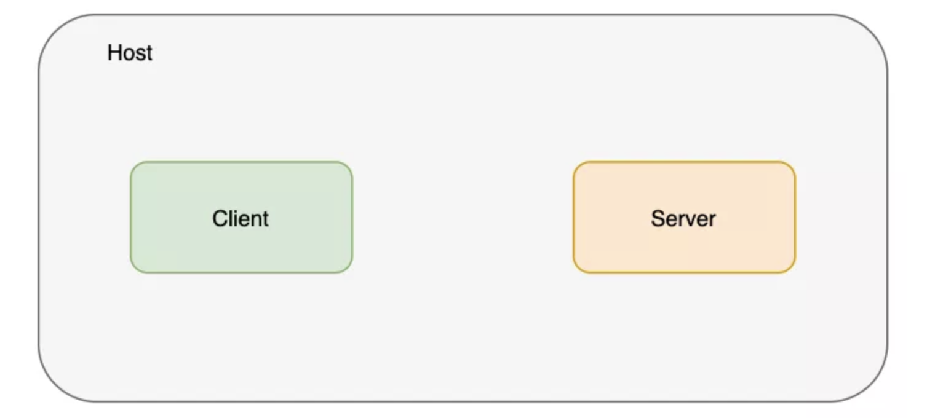Click the top edge of Client box
The image size is (935, 418).
[241, 162]
